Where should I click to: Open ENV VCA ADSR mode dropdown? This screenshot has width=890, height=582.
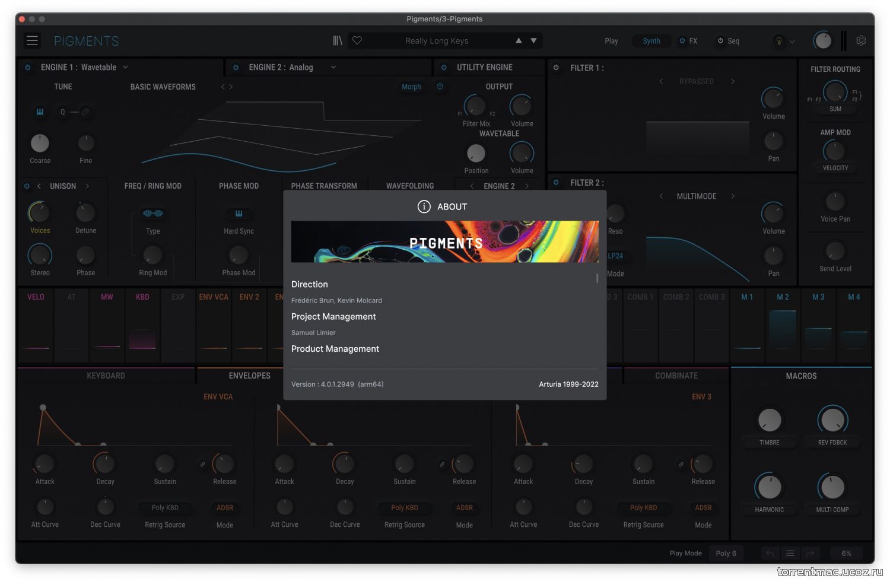point(225,508)
